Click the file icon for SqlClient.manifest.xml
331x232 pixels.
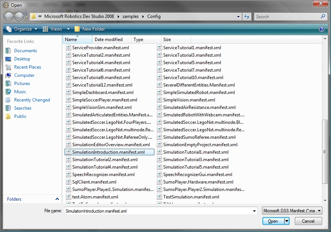[x=68, y=182]
